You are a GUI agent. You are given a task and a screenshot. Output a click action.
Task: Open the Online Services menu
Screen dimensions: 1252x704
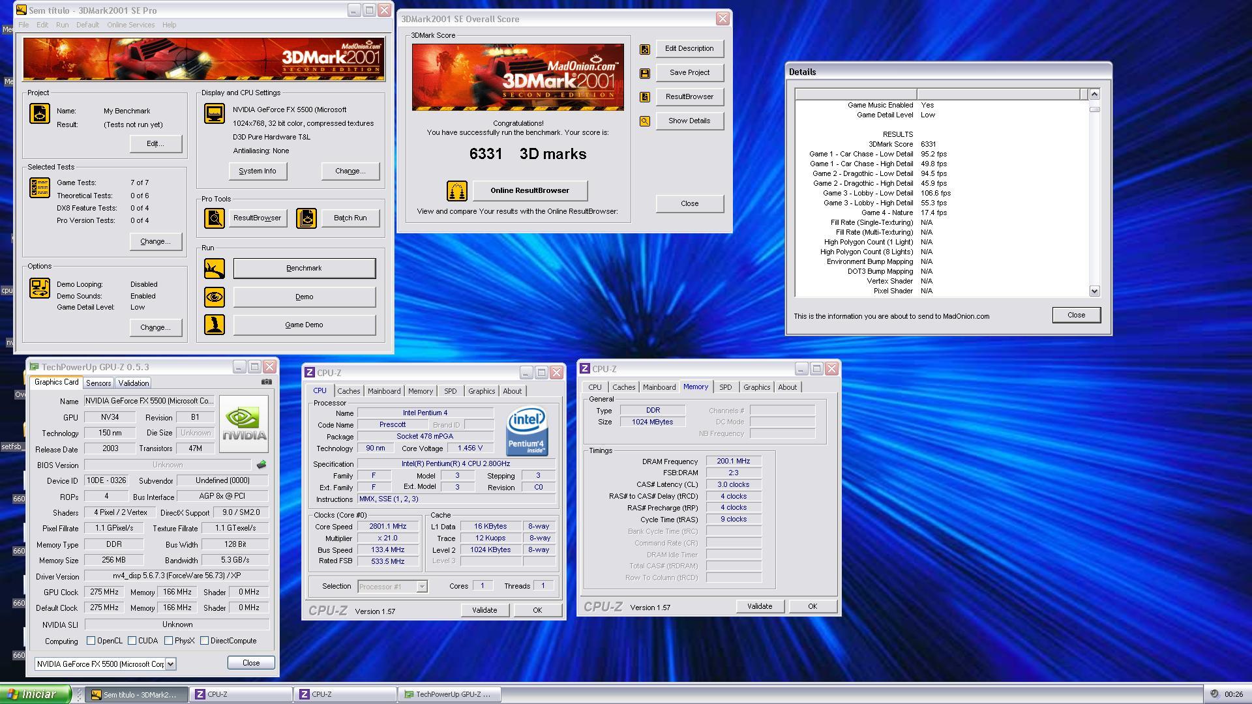pyautogui.click(x=131, y=25)
